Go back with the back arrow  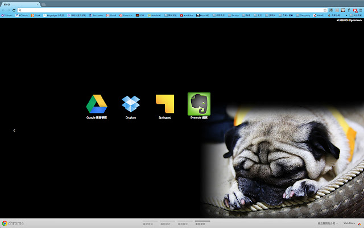(x=3, y=10)
